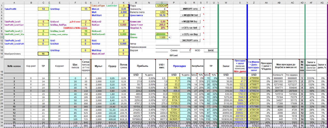
Task: Click the order lot value 1638,40
Action: 112,125
